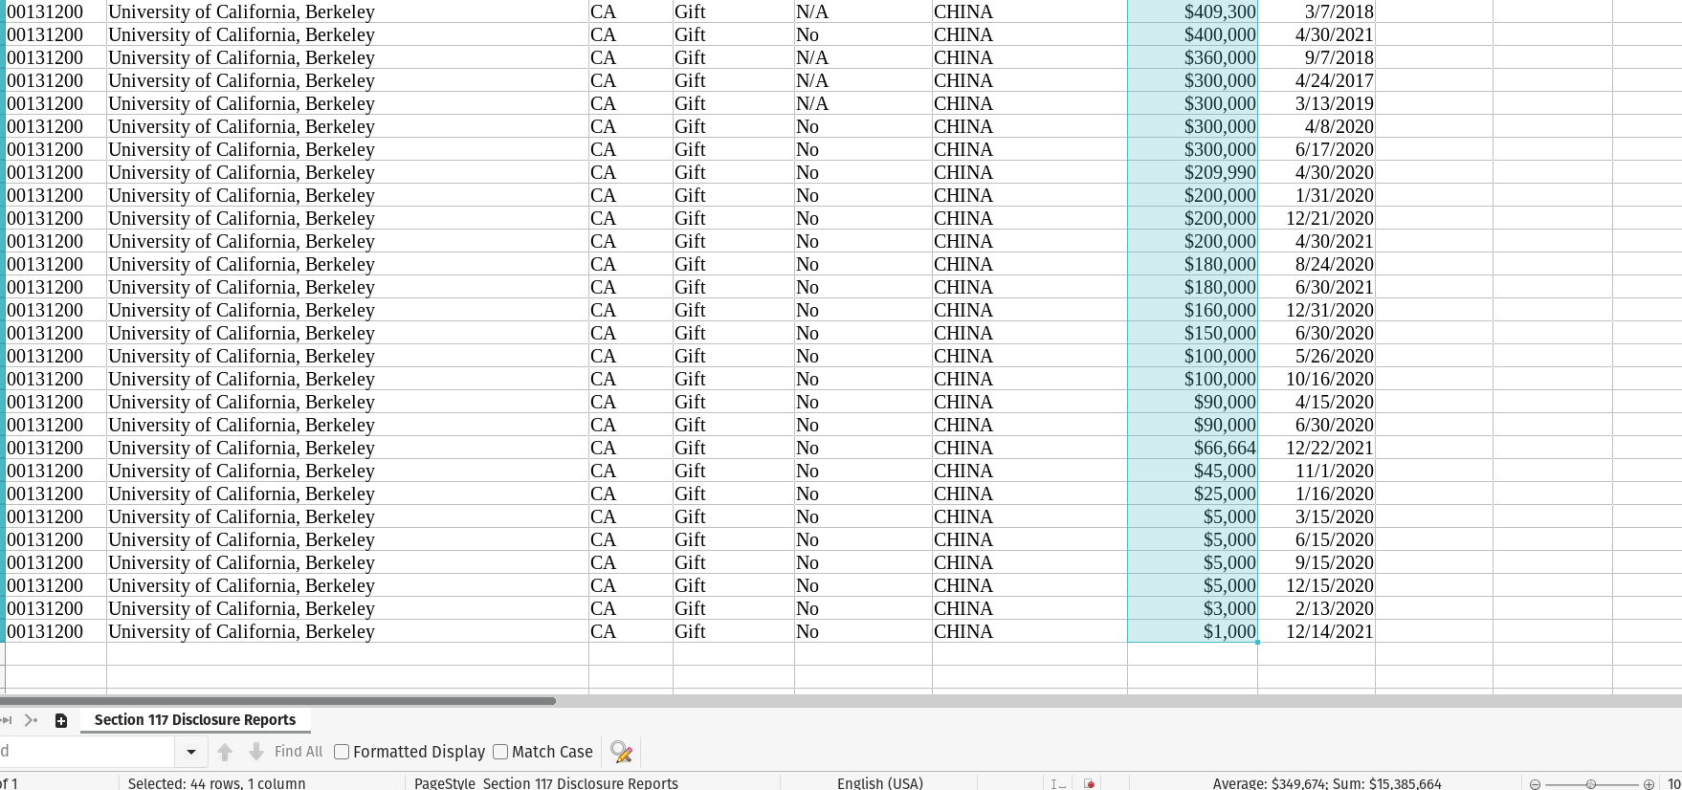Click the English (USA) language status
Image resolution: width=1682 pixels, height=790 pixels.
tap(880, 783)
